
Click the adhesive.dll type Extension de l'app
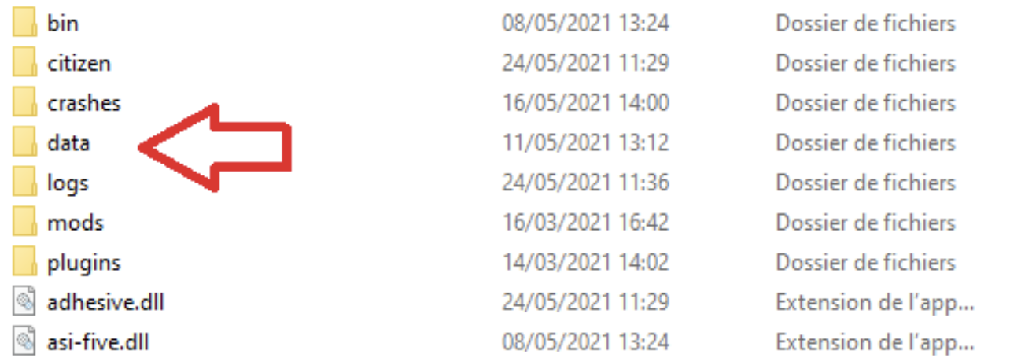pos(875,302)
